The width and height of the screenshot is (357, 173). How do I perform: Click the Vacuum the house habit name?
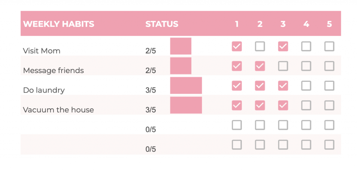[x=59, y=110]
